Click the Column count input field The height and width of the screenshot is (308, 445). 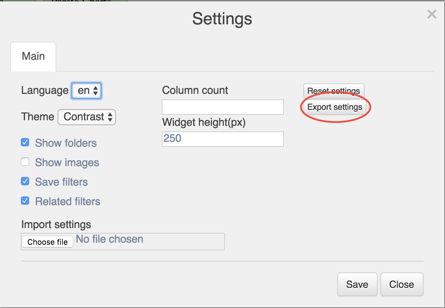pos(222,107)
